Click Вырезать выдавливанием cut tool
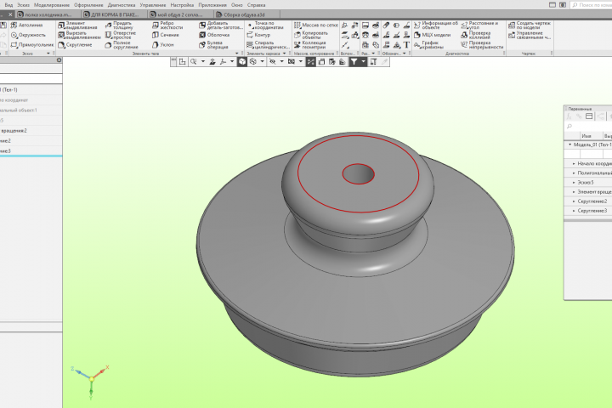 point(79,35)
